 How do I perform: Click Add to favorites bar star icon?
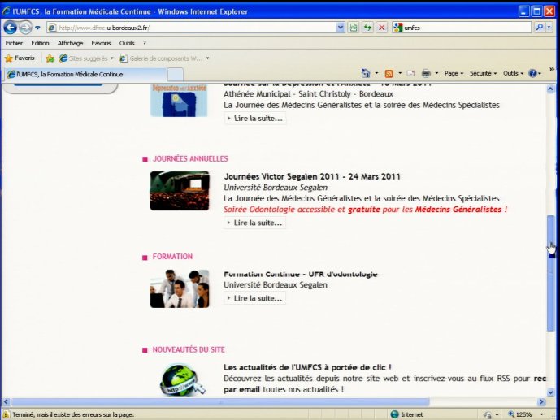pyautogui.click(x=50, y=58)
